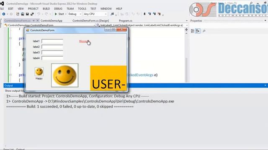Click the New Project toolbar icon
The image size is (268, 150).
click(x=18, y=14)
